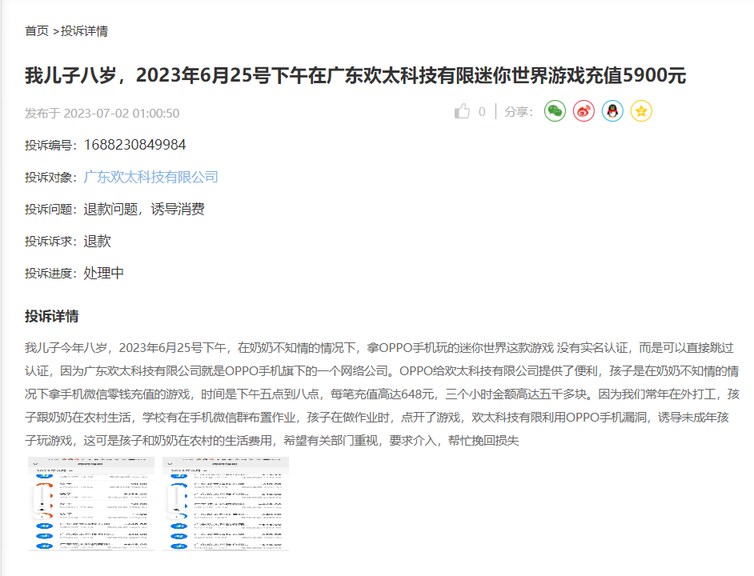
Task: Share via the WeChat icon
Action: click(x=555, y=111)
